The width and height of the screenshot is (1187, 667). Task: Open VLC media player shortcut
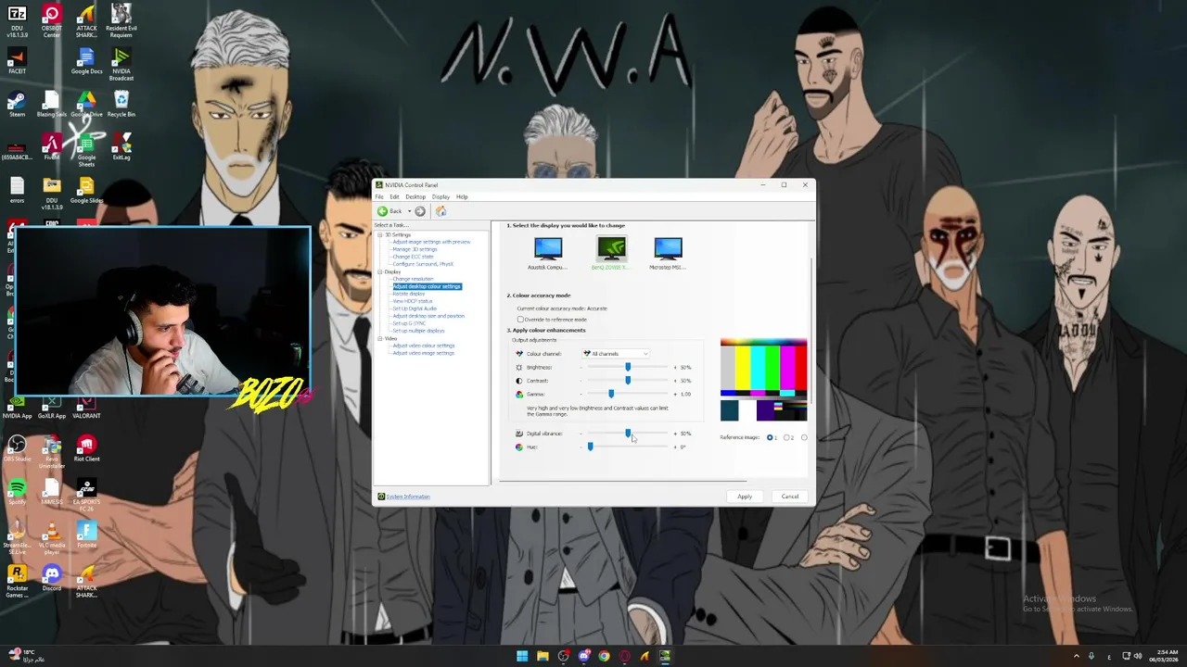pyautogui.click(x=52, y=537)
